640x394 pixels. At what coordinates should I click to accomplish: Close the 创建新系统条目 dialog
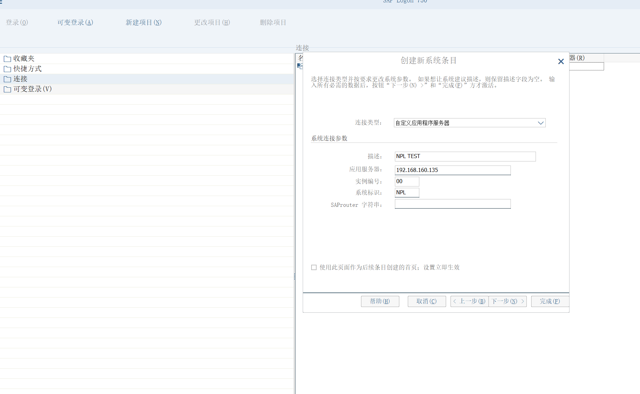click(x=561, y=61)
